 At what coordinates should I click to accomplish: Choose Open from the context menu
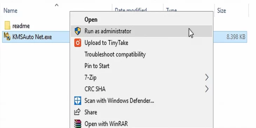pyautogui.click(x=142, y=20)
